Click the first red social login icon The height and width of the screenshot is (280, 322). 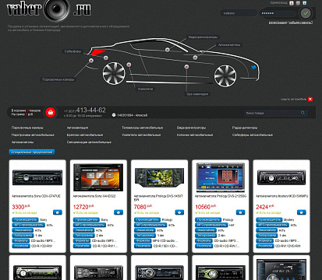coord(292,3)
